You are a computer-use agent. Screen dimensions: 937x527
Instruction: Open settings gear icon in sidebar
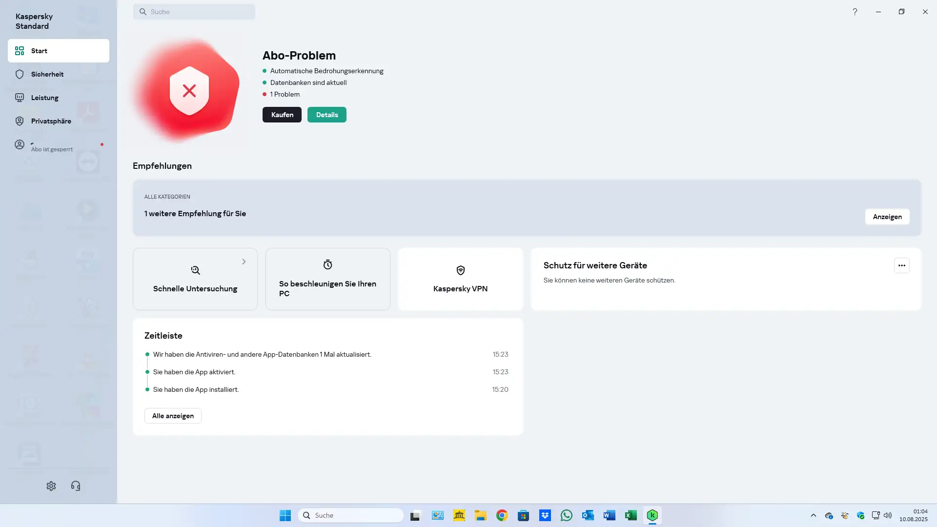point(51,486)
